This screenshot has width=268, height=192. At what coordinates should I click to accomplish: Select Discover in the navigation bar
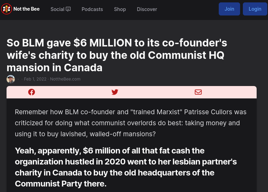pyautogui.click(x=147, y=9)
